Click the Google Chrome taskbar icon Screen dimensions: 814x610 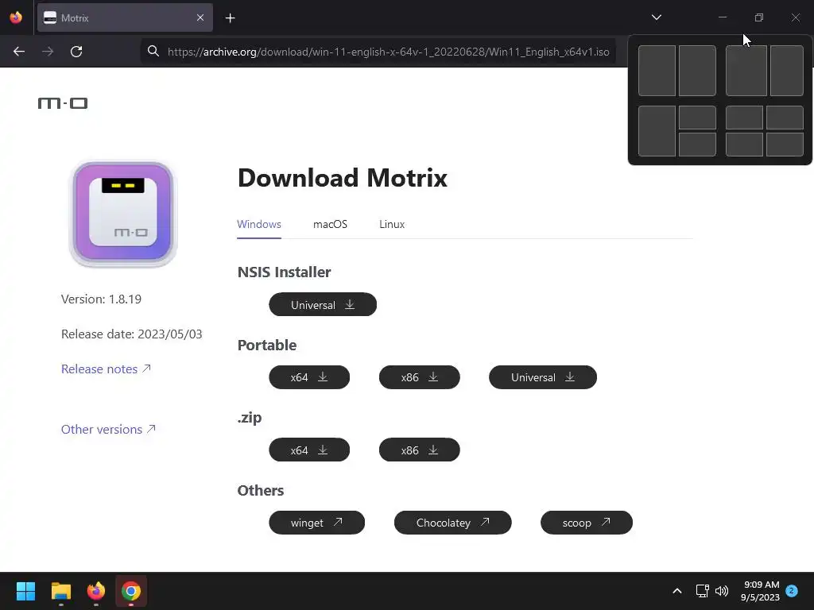pyautogui.click(x=131, y=591)
